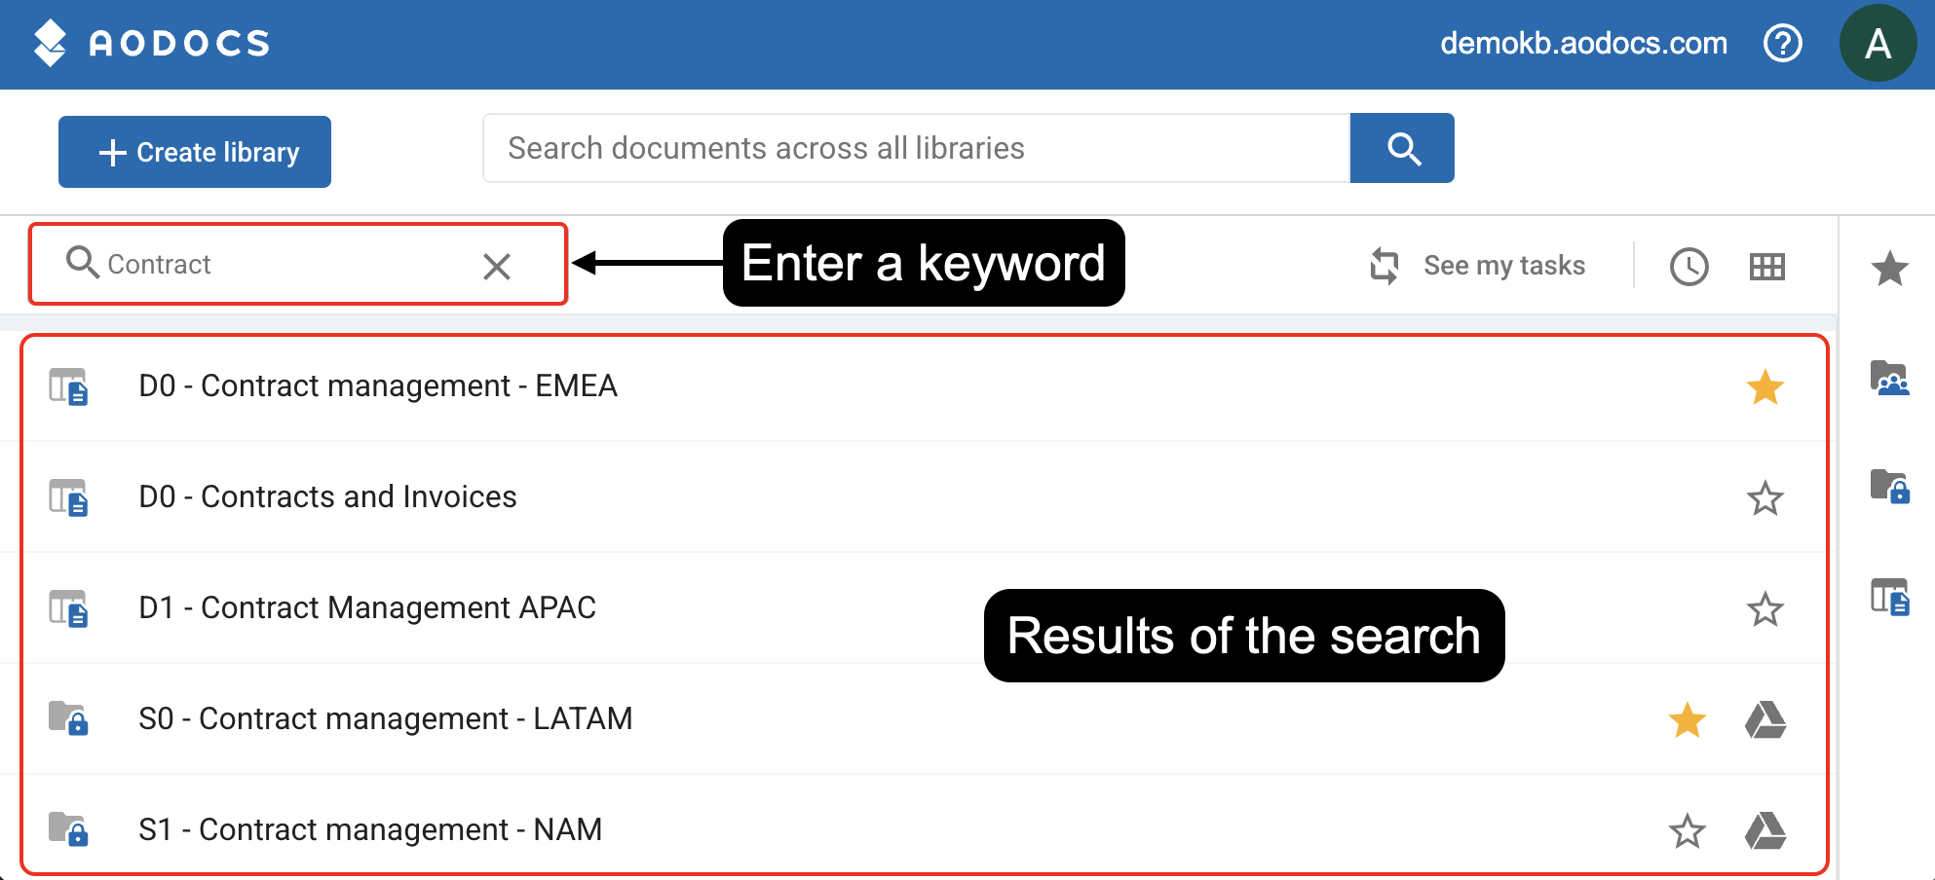The height and width of the screenshot is (880, 1935).
Task: Open the user account avatar A
Action: coord(1878,44)
